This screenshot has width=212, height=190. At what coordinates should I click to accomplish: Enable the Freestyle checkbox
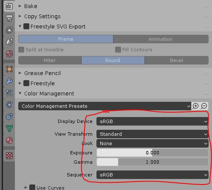click(x=26, y=83)
